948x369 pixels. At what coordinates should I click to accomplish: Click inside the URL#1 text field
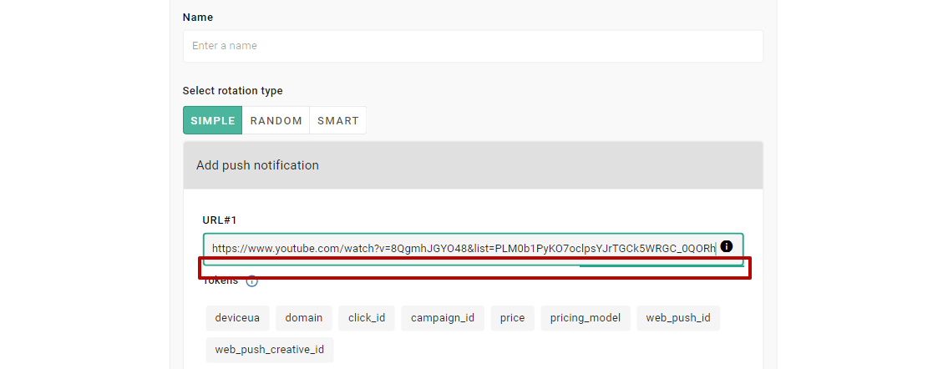pyautogui.click(x=459, y=248)
